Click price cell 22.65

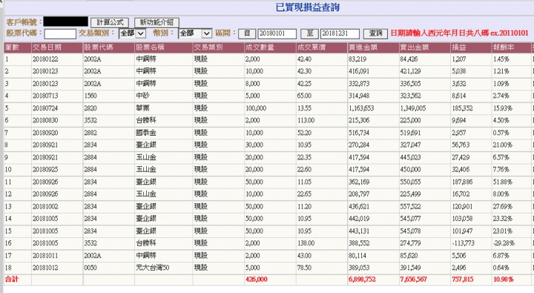[x=305, y=194]
